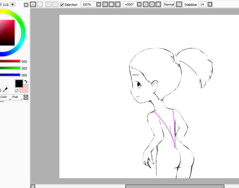The image size is (239, 188).
Task: Expand the Stabilizer value dropdown
Action: pos(210,4)
